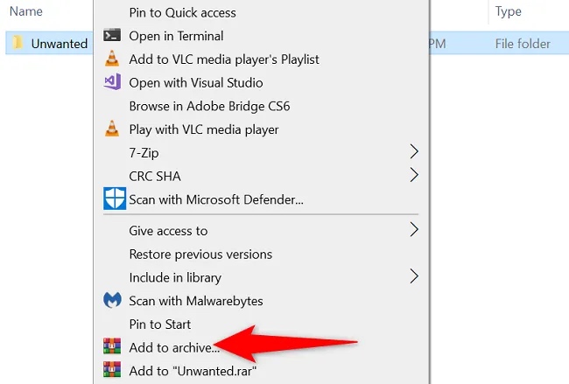Sort by the Name column header
Image resolution: width=569 pixels, height=384 pixels.
click(25, 11)
